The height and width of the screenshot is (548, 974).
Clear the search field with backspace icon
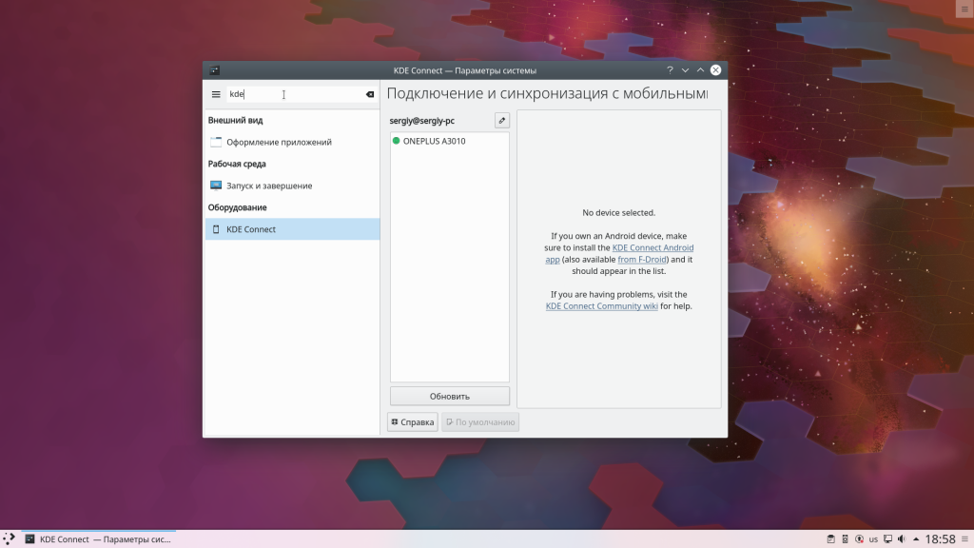[x=369, y=94]
